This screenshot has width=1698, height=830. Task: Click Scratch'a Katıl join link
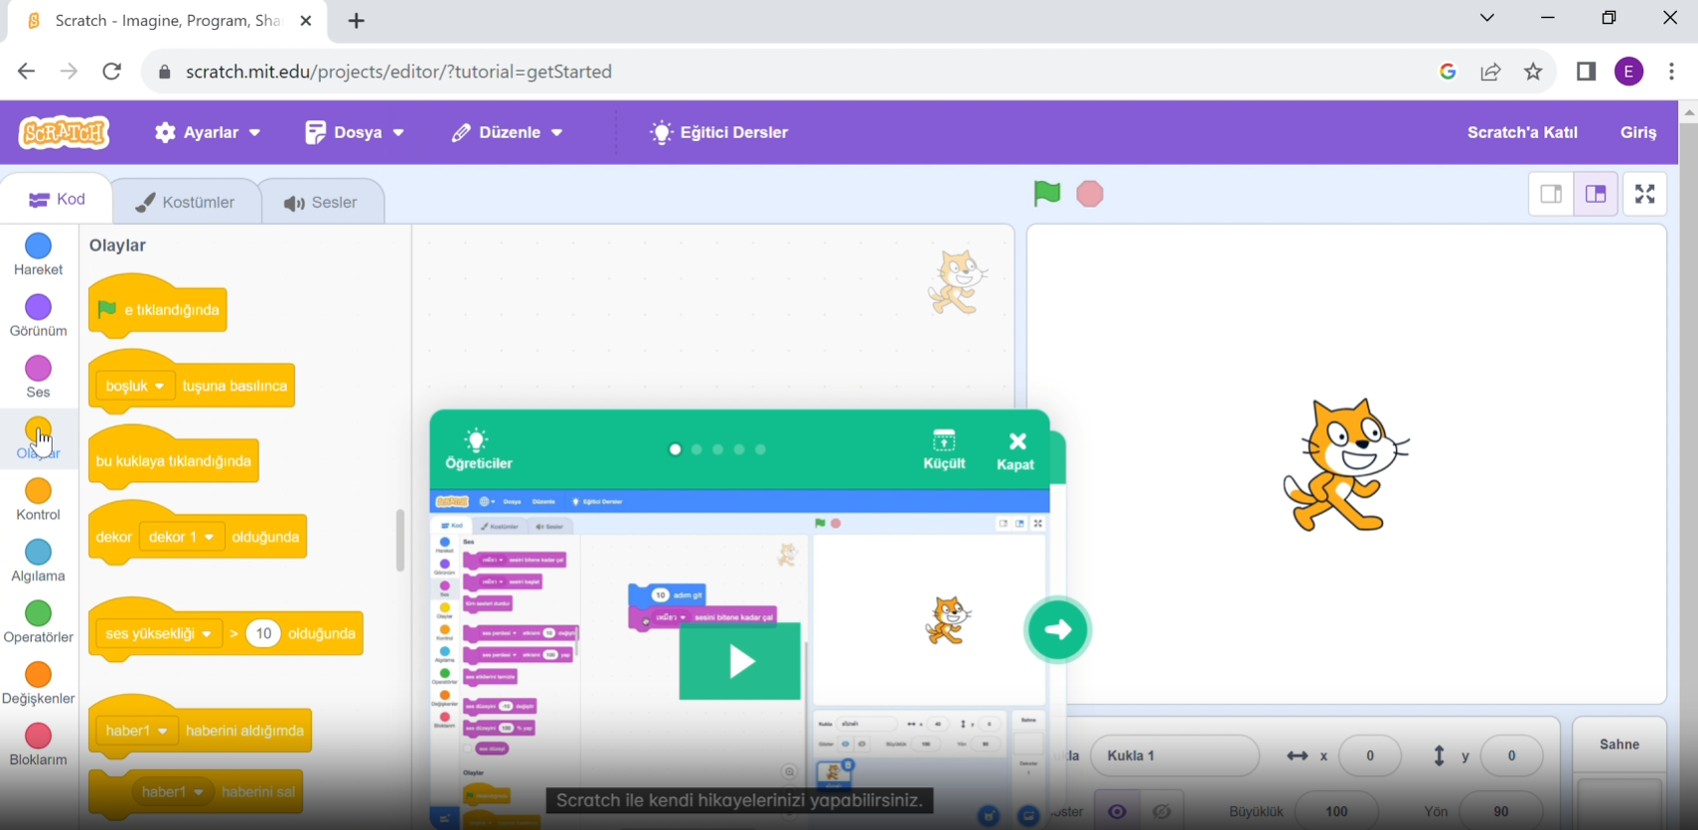coord(1522,132)
